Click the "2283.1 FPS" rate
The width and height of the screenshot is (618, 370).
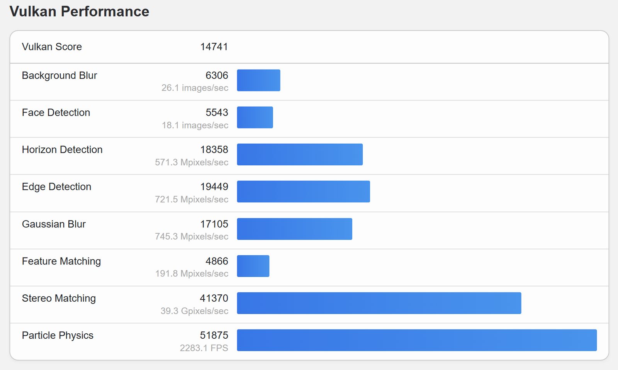204,348
